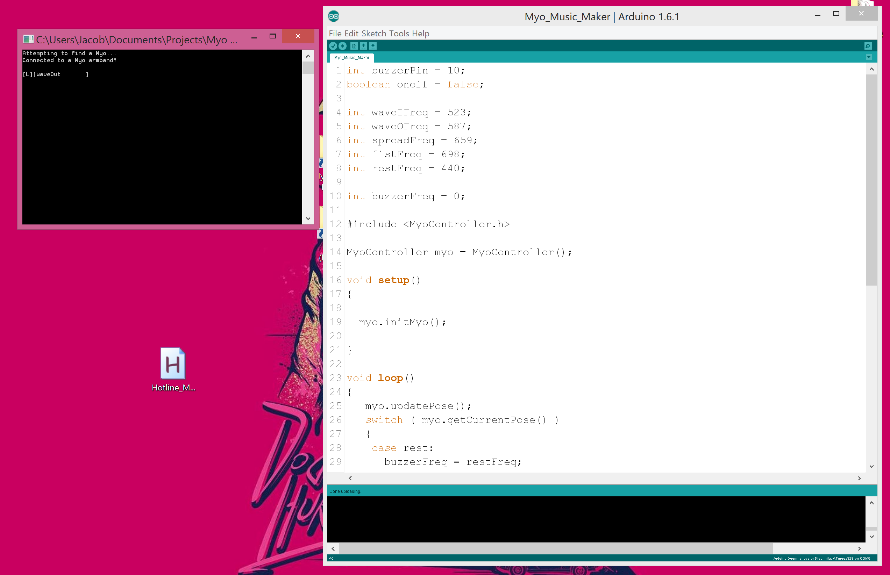The height and width of the screenshot is (575, 890).
Task: Open the File menu
Action: [335, 34]
